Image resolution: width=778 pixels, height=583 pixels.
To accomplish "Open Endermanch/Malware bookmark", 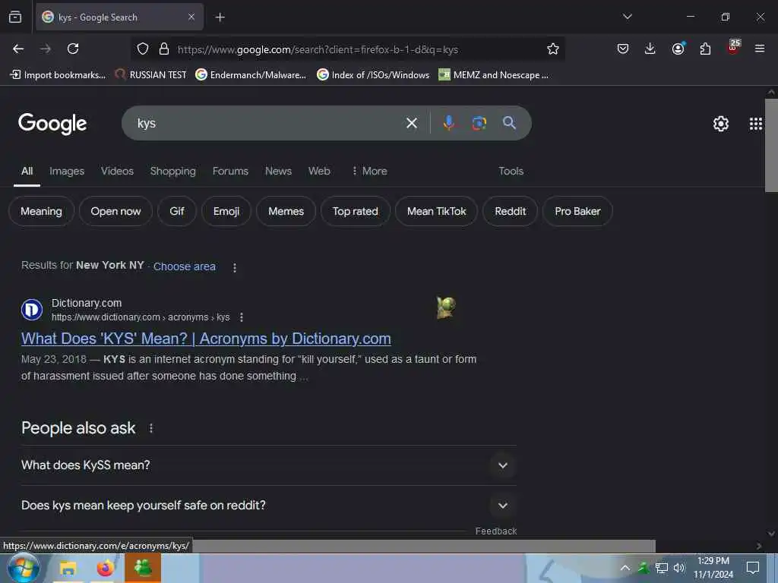I will (251, 75).
